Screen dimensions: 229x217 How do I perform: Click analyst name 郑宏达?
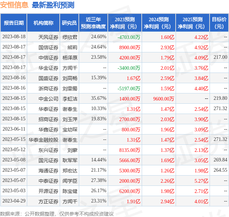(70, 171)
